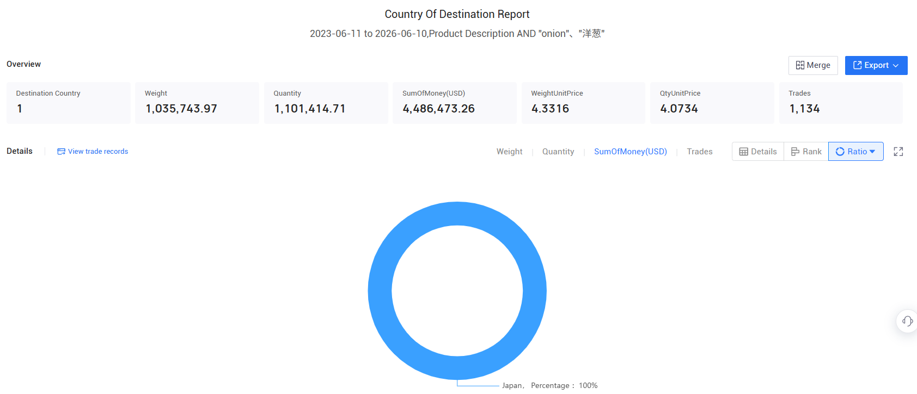
Task: Switch chart metric to Quantity
Action: point(558,152)
